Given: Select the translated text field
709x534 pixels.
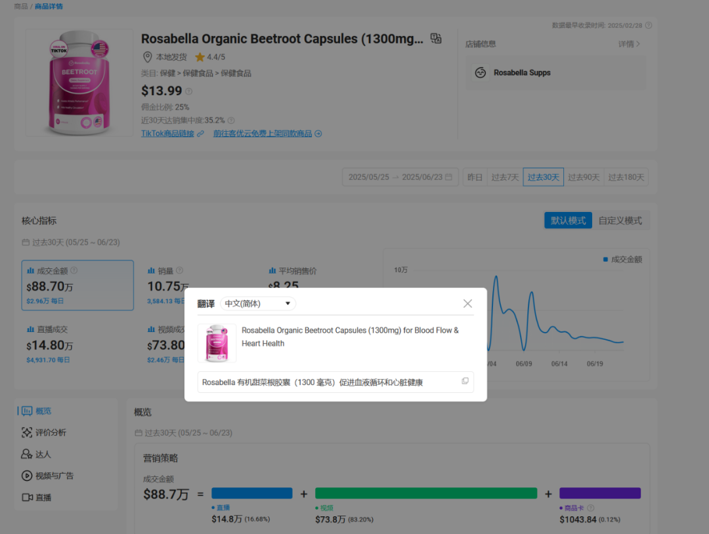Looking at the screenshot, I should tap(335, 382).
